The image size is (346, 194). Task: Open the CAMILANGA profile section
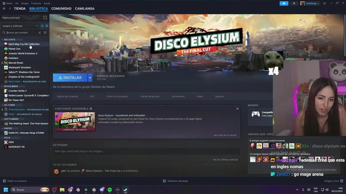point(85,9)
